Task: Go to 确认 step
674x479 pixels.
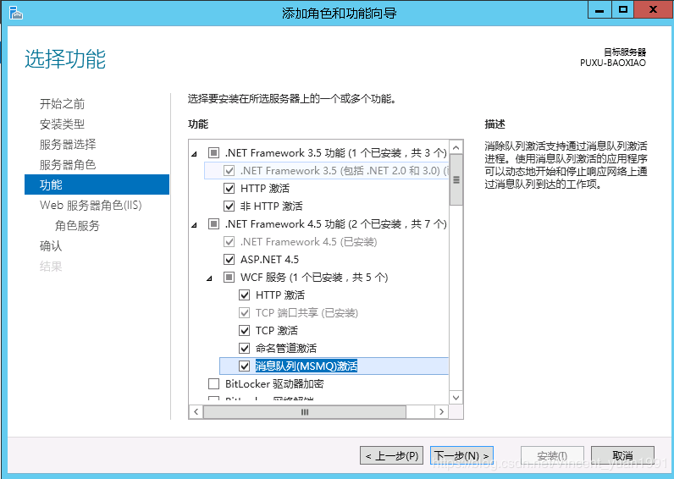Action: 51,245
